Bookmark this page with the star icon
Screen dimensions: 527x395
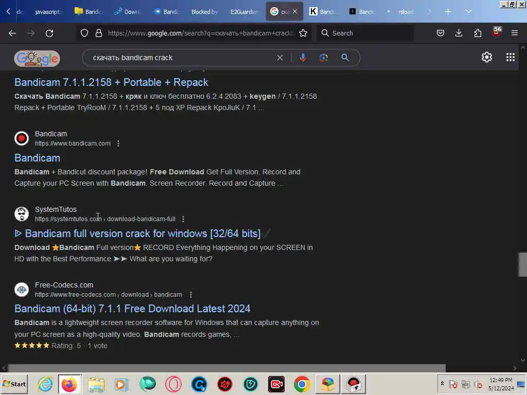point(303,33)
